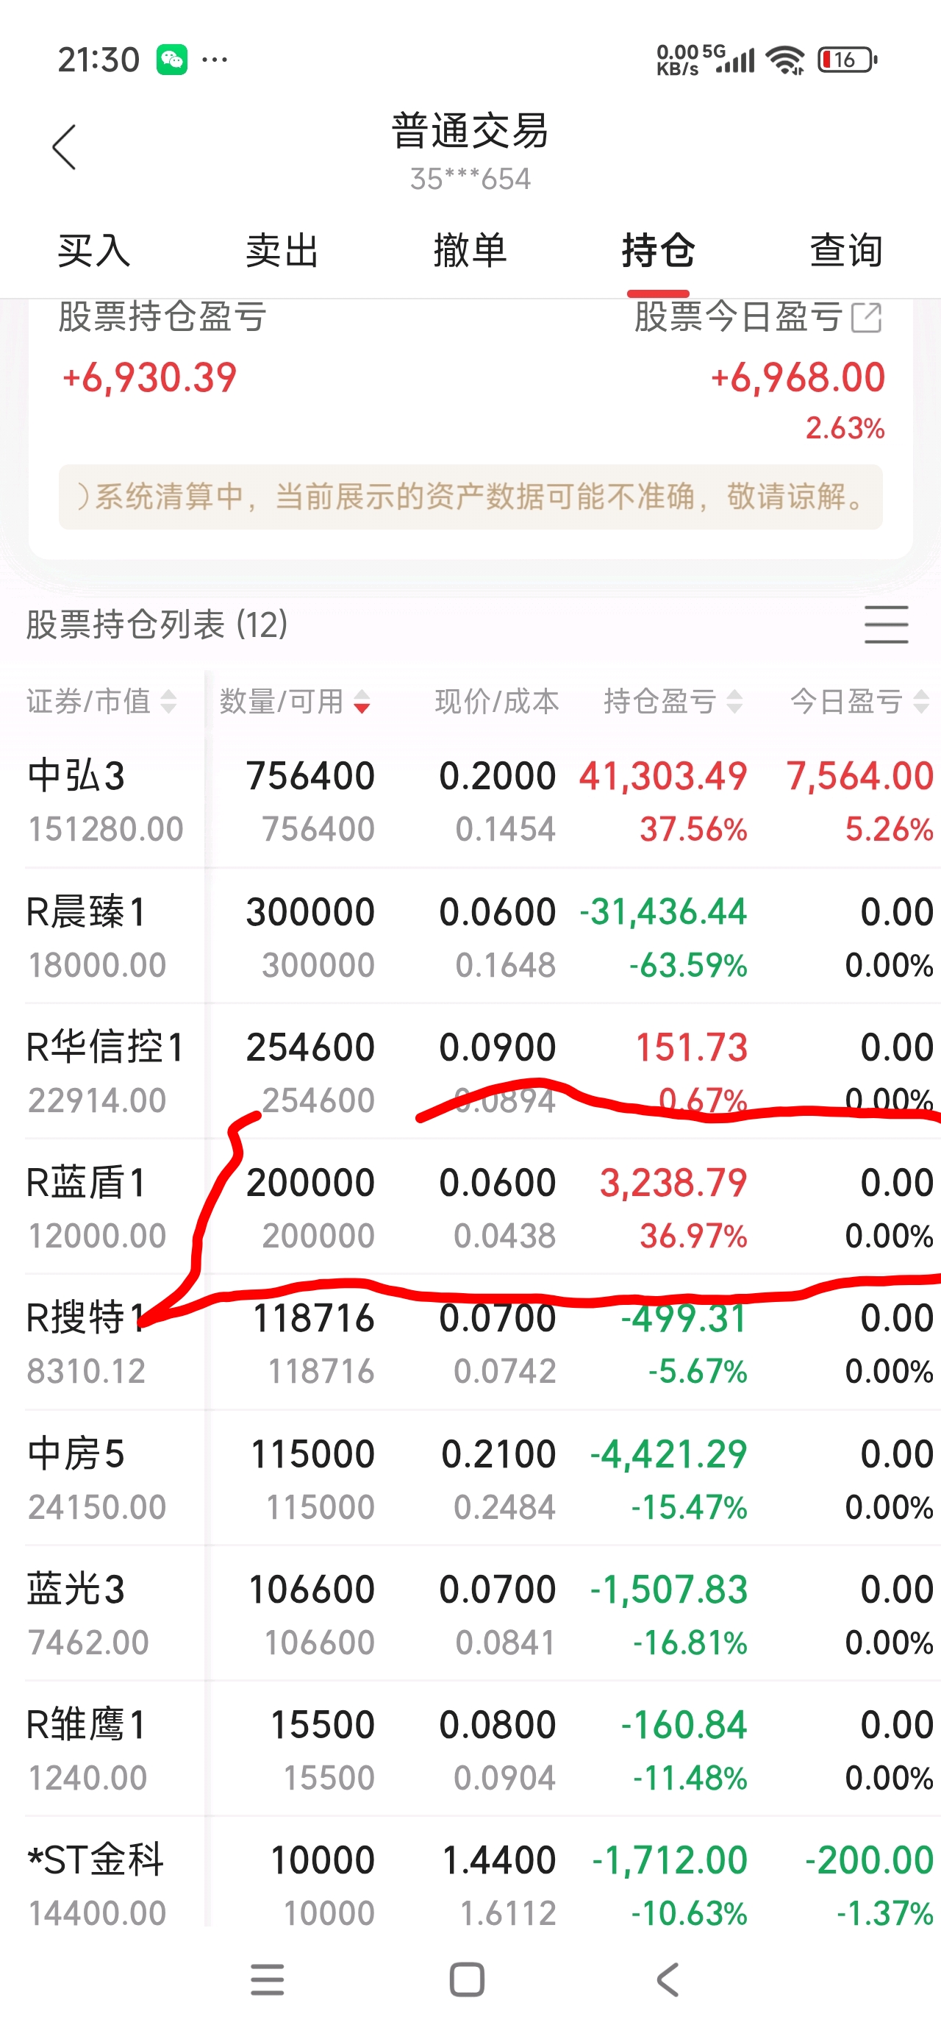
Task: Tap -1,507.83 loss for 蓝光3
Action: (x=669, y=1590)
